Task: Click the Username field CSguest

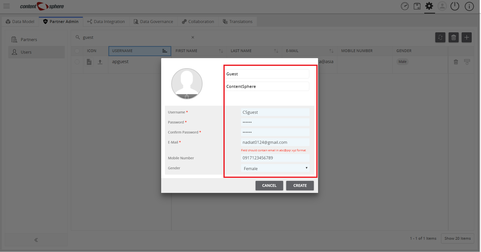Action: pos(275,112)
